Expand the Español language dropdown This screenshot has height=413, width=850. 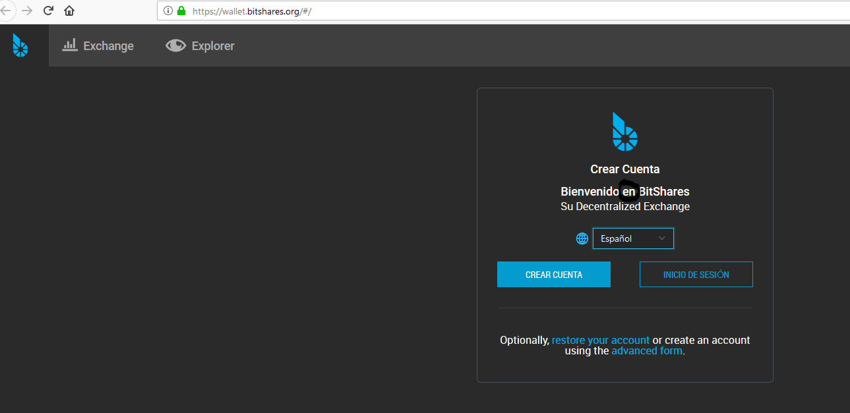tap(633, 238)
